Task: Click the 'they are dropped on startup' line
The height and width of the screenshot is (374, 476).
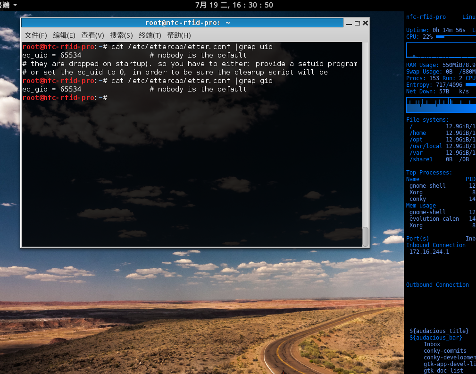Action: click(x=190, y=64)
